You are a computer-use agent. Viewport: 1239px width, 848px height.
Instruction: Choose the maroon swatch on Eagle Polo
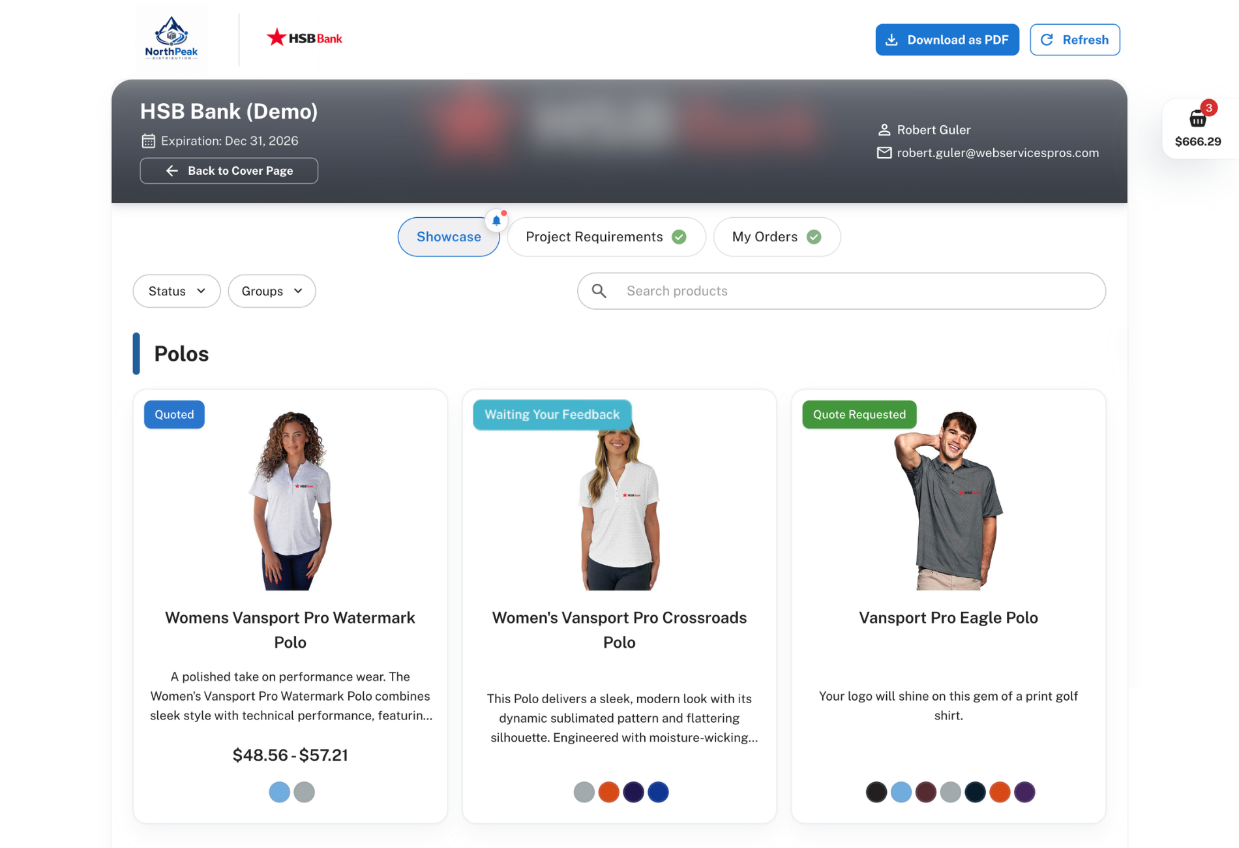pos(925,792)
